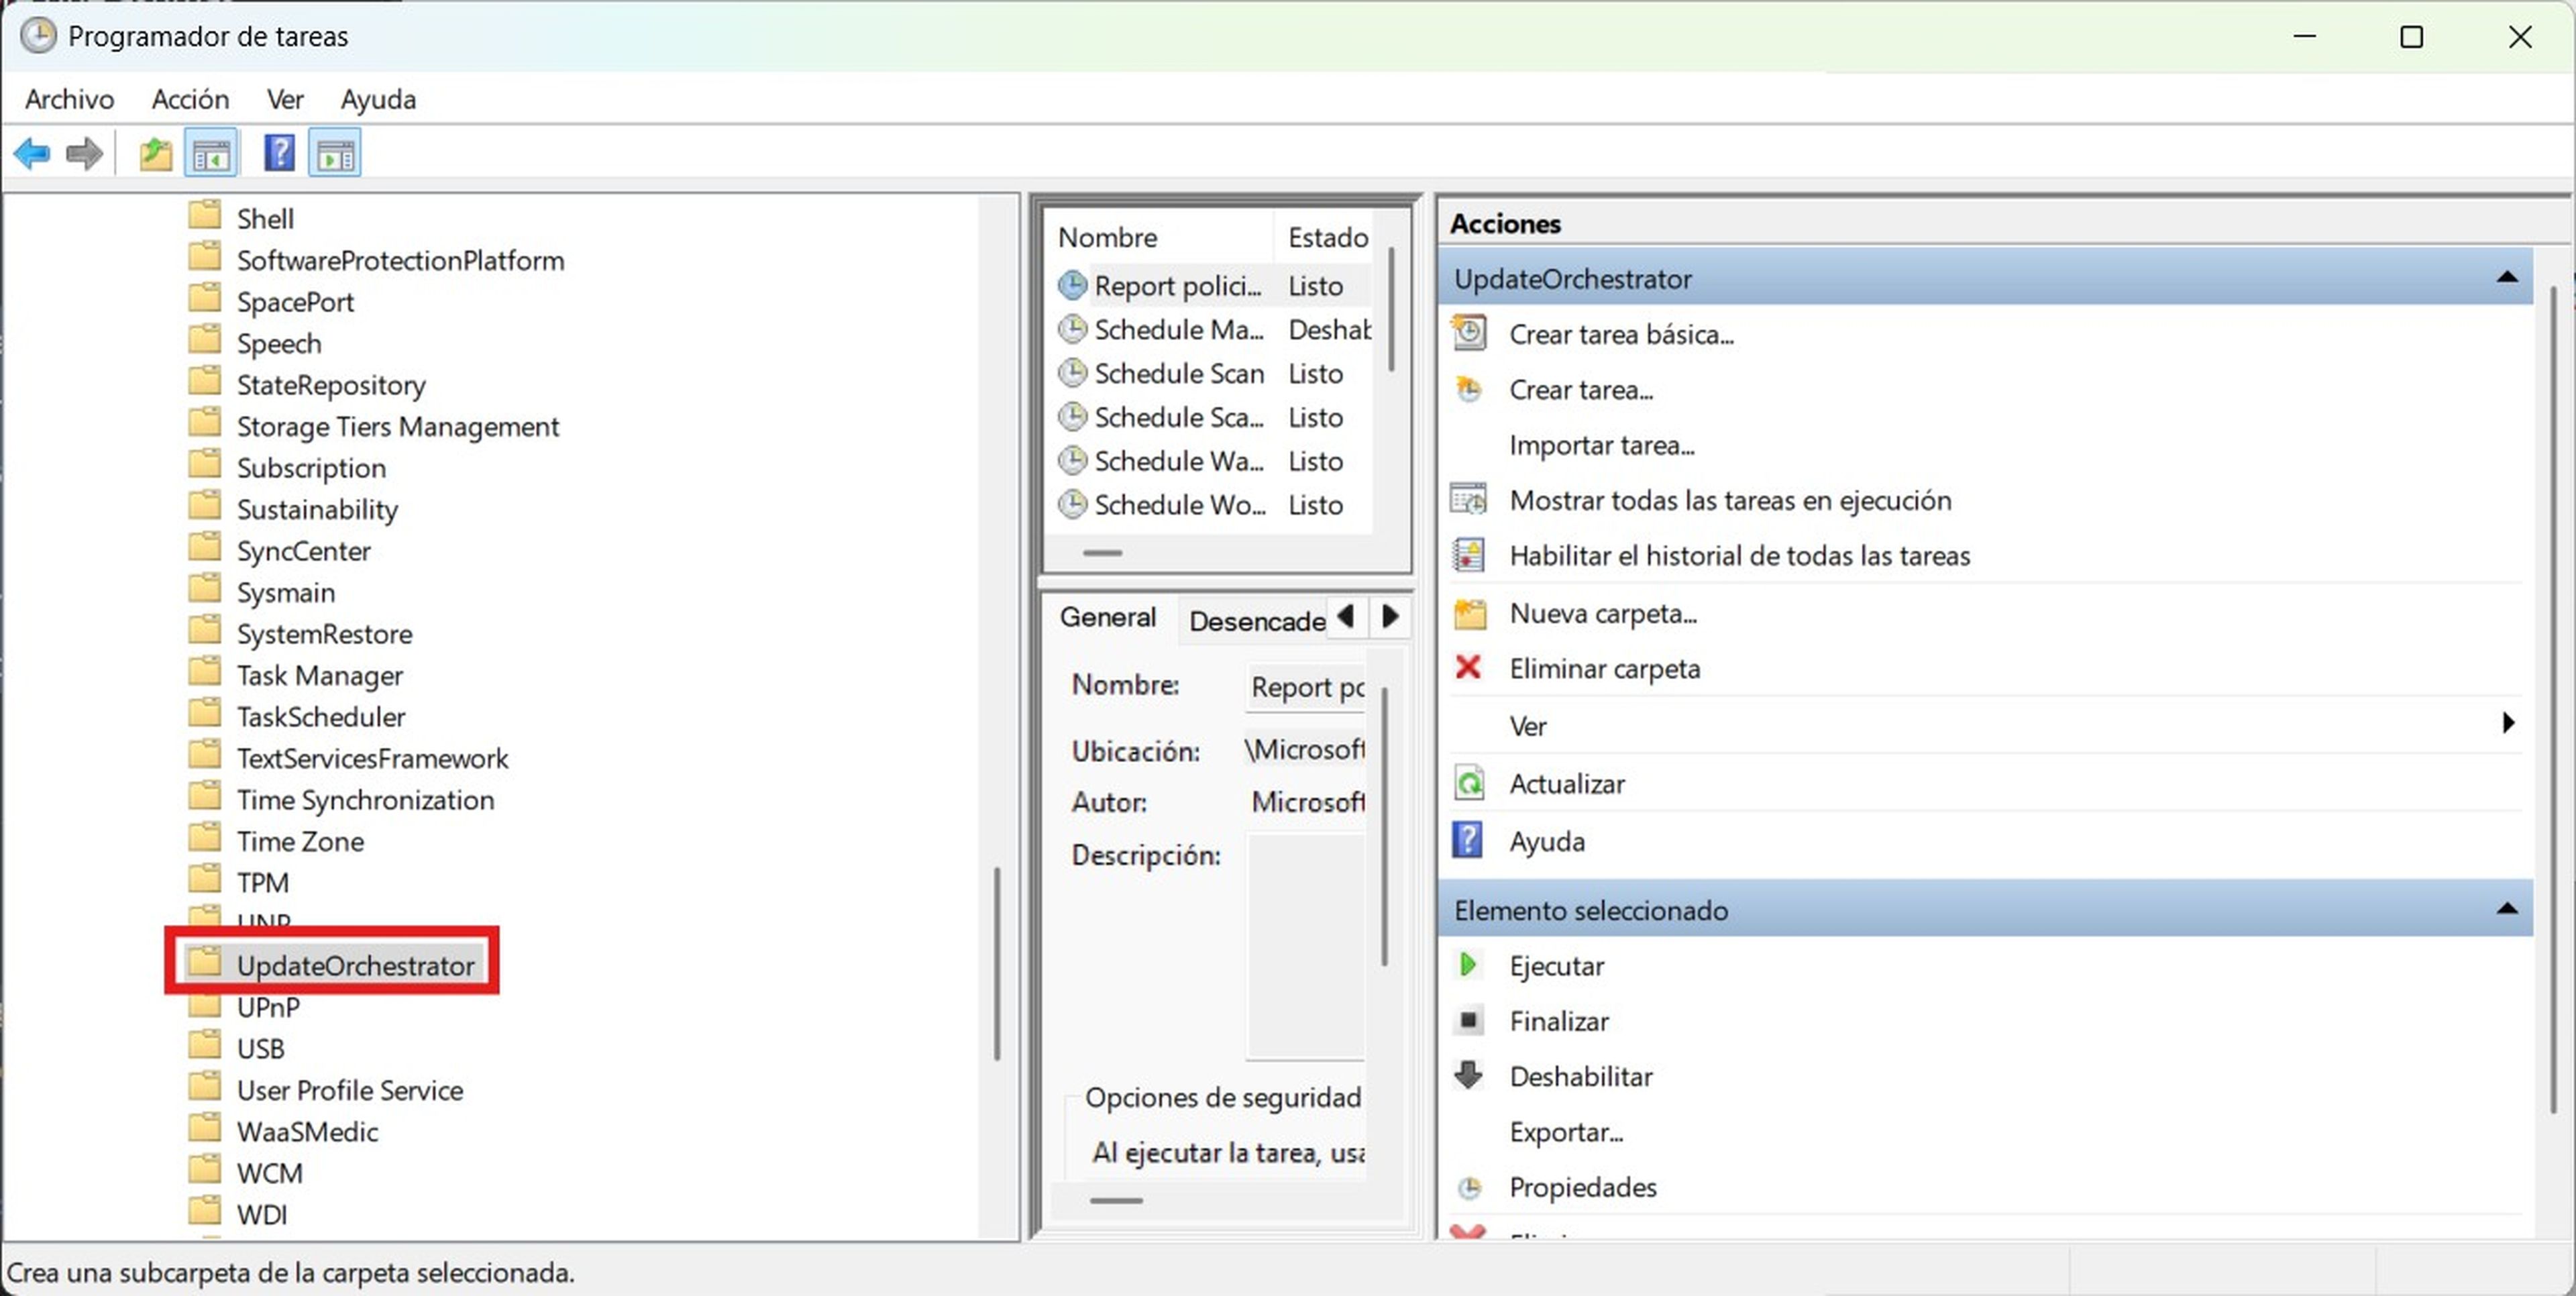Click the Ayuda question mark icon in Acciones
2576x1296 pixels.
click(x=1467, y=840)
